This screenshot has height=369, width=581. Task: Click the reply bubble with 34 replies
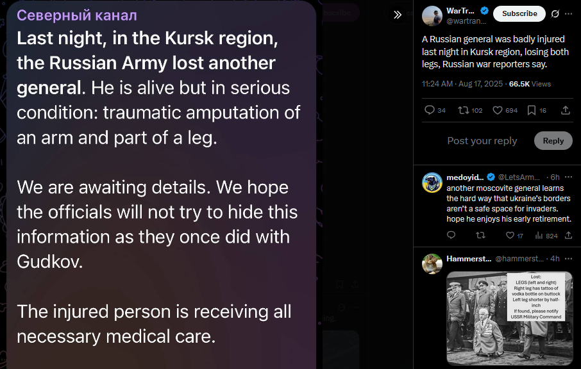tap(435, 110)
